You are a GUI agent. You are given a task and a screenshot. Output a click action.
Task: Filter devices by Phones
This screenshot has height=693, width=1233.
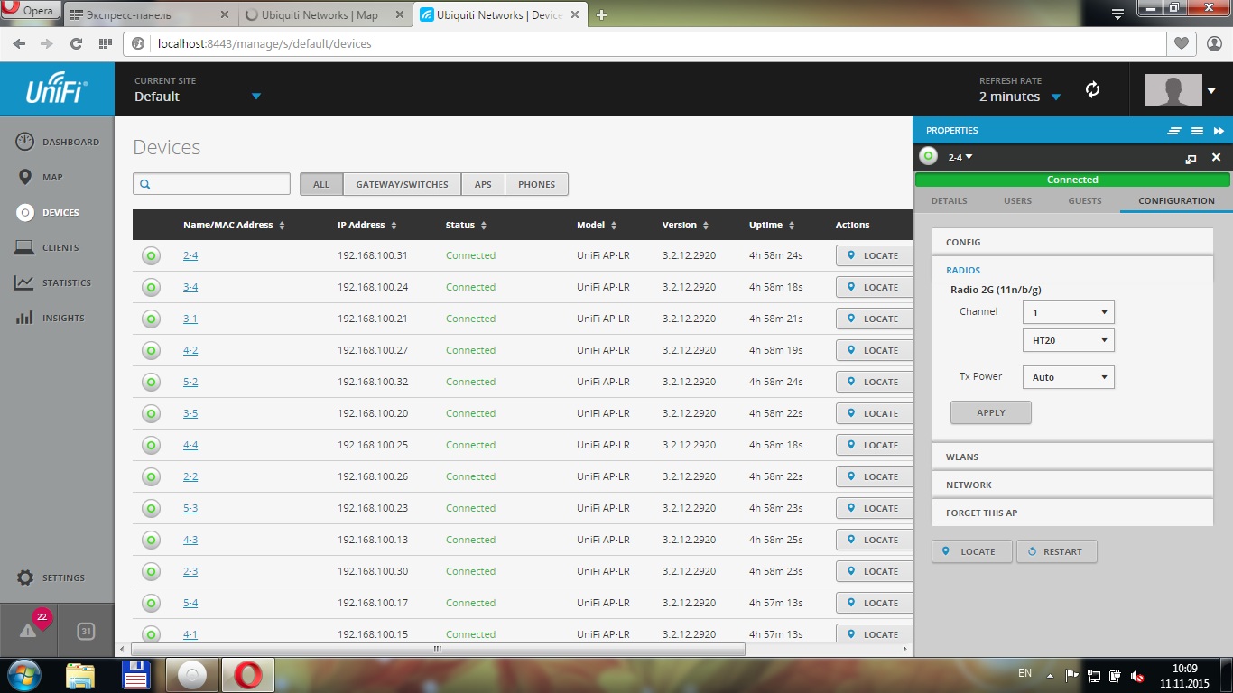[x=536, y=184]
